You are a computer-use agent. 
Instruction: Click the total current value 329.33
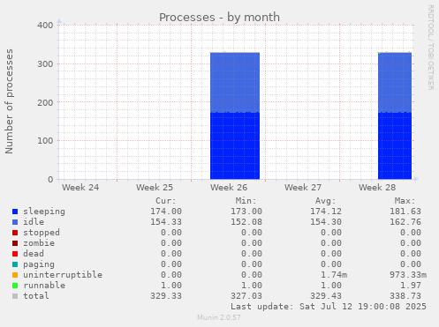[166, 296]
